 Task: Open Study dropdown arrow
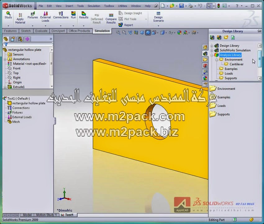(8, 26)
